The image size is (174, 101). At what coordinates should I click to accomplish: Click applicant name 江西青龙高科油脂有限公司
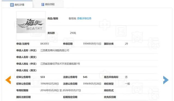(x=55, y=50)
